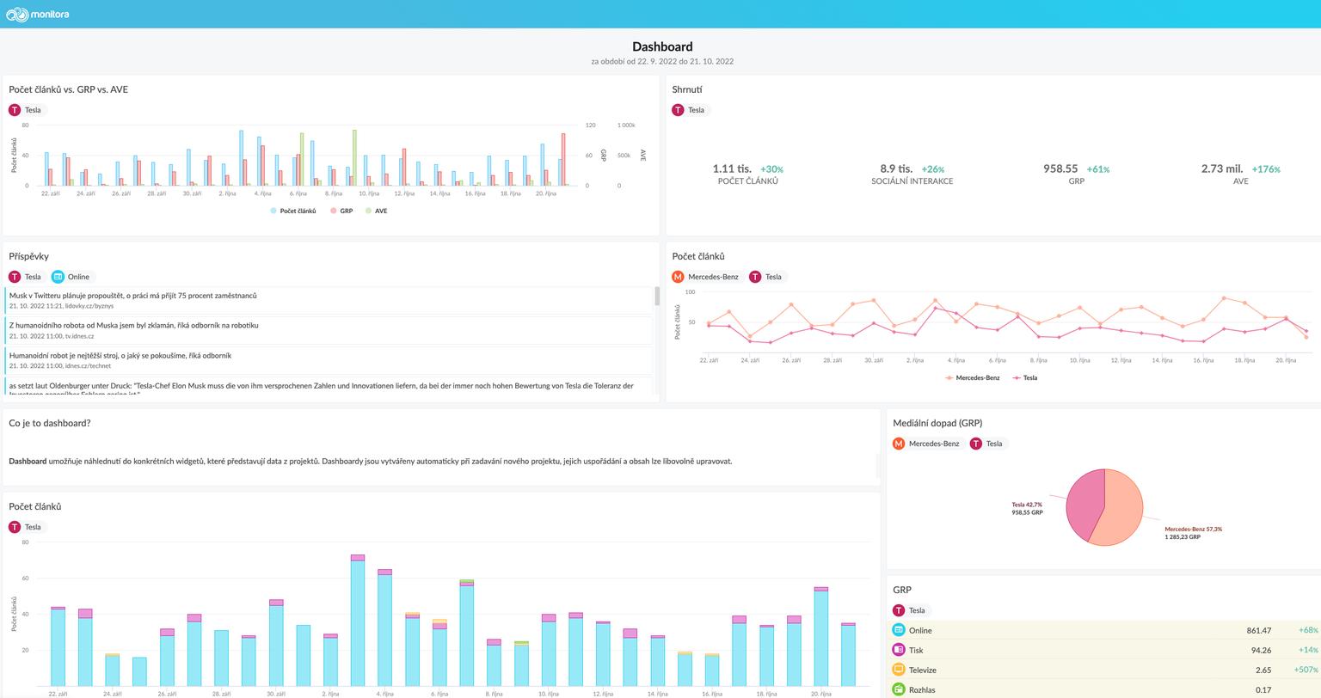The width and height of the screenshot is (1321, 698).
Task: Click Tesla chip in Mediální dopad widget
Action: pyautogui.click(x=987, y=444)
